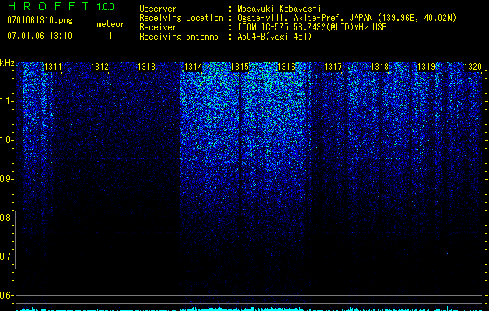Click the A504HB(yagi 4el) antenna text

274,37
